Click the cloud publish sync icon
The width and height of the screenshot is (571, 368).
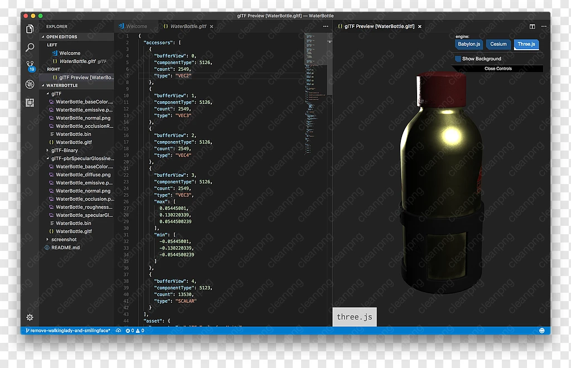point(118,331)
